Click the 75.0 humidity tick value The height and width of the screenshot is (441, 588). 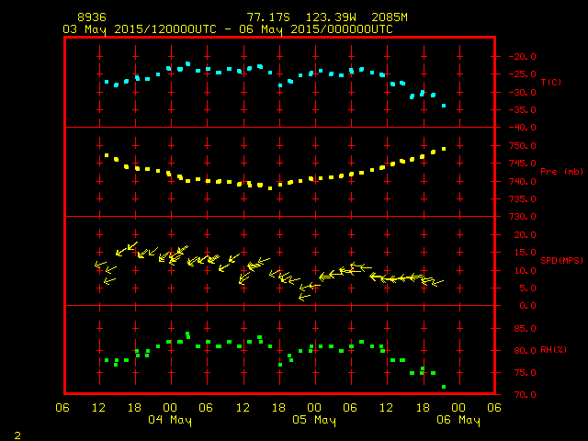click(x=525, y=373)
